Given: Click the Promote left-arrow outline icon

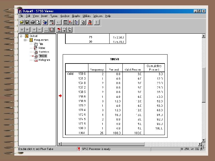Looking at the screenshot, I should [x=22, y=30].
